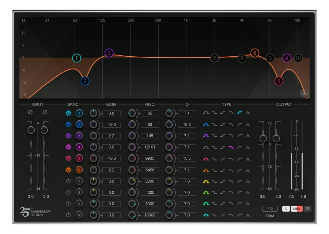Set band 2 to the bell filter type
The height and width of the screenshot is (234, 329).
206,124
